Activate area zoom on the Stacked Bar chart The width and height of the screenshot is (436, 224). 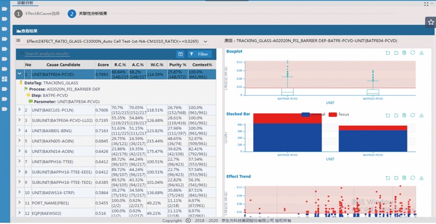coord(388,115)
